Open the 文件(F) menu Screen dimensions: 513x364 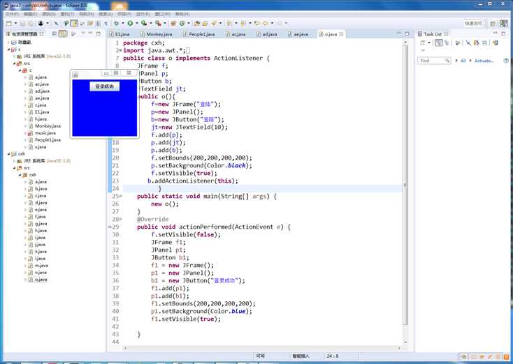[x=12, y=14]
